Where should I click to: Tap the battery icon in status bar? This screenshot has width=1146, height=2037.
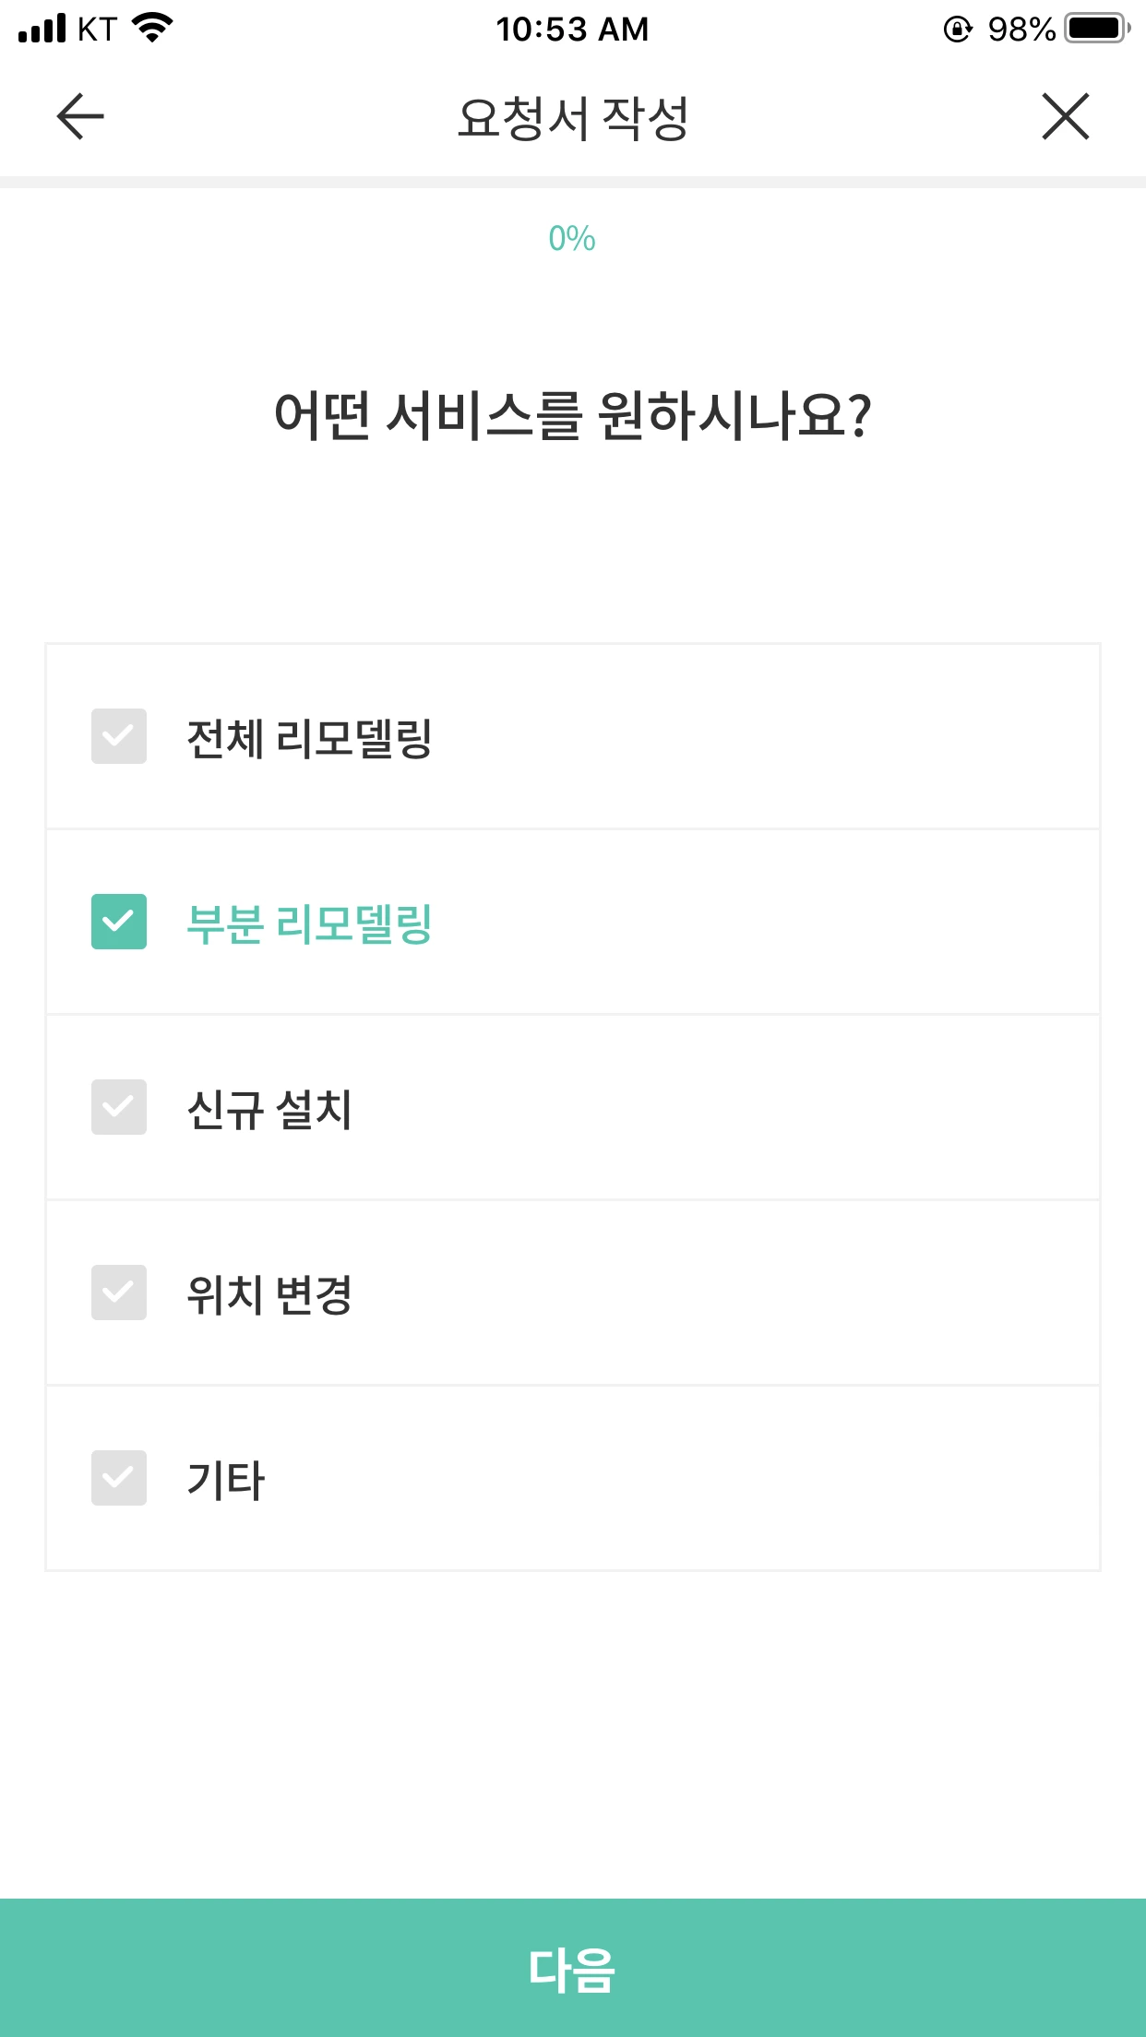1096,29
